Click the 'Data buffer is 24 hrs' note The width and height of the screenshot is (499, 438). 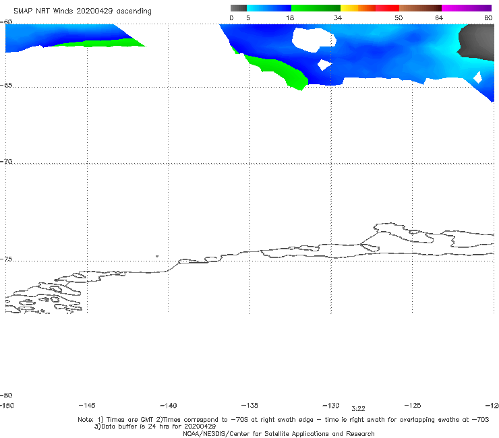click(155, 427)
